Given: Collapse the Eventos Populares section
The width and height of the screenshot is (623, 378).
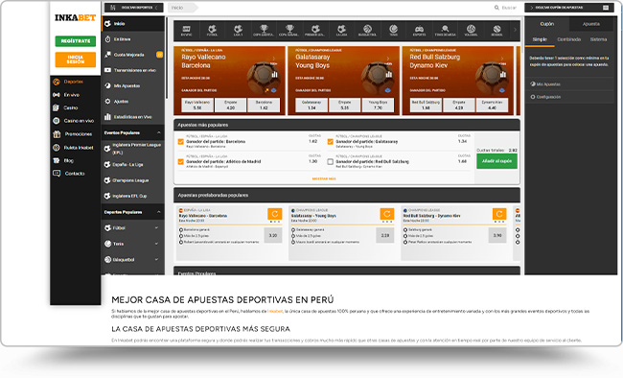Looking at the screenshot, I should [x=158, y=132].
